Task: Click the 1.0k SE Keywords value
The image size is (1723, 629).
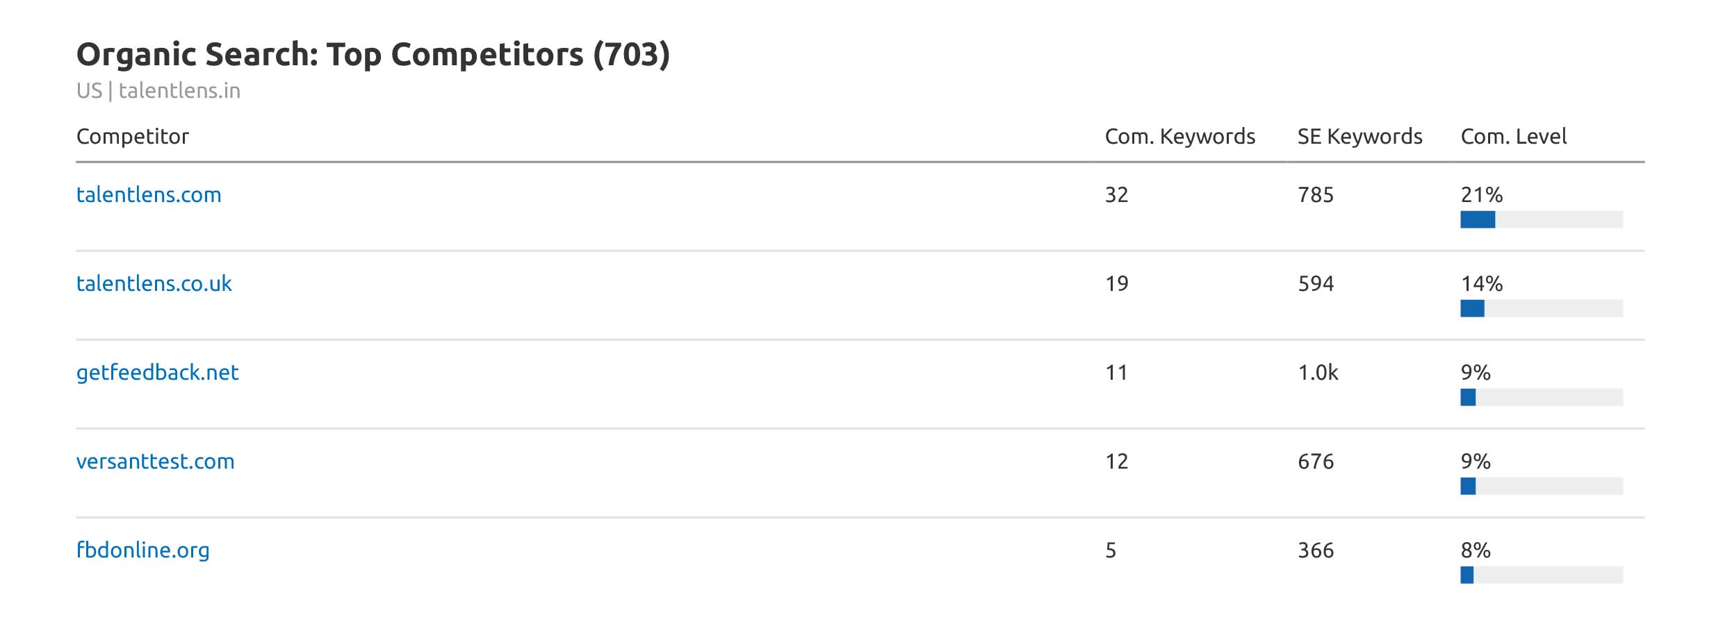Action: [x=1318, y=373]
